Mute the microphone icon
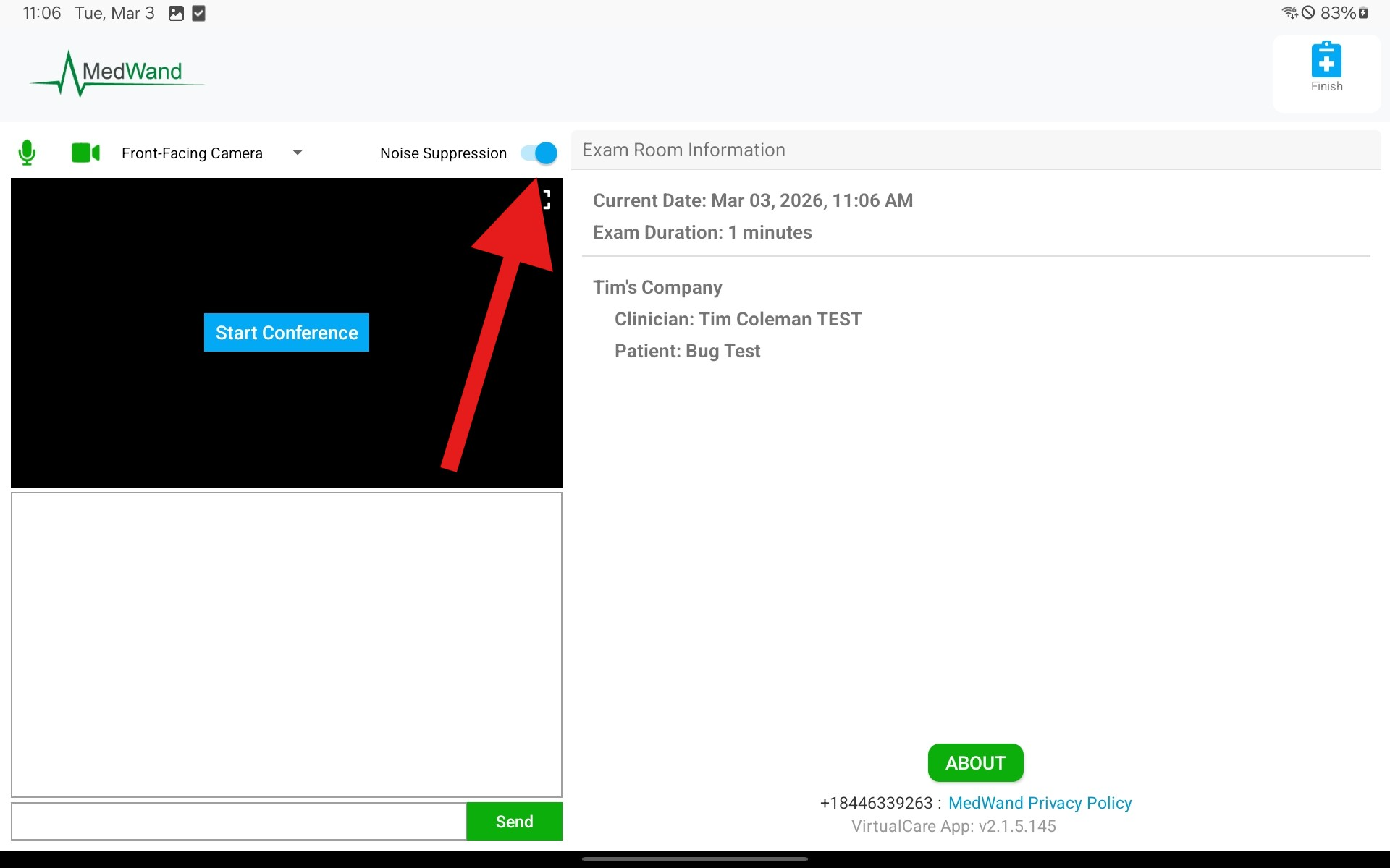1390x868 pixels. click(x=27, y=153)
